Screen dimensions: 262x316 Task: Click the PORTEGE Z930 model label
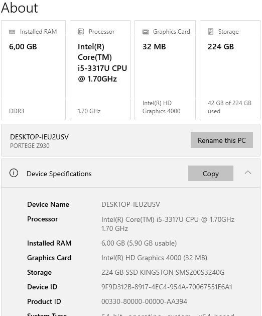(30, 146)
